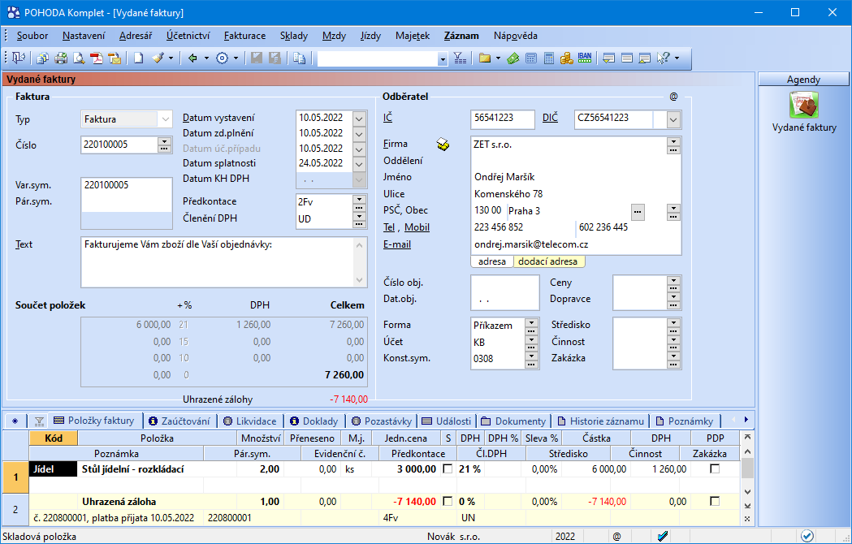Open the Záznam menu
852x544 pixels.
461,36
